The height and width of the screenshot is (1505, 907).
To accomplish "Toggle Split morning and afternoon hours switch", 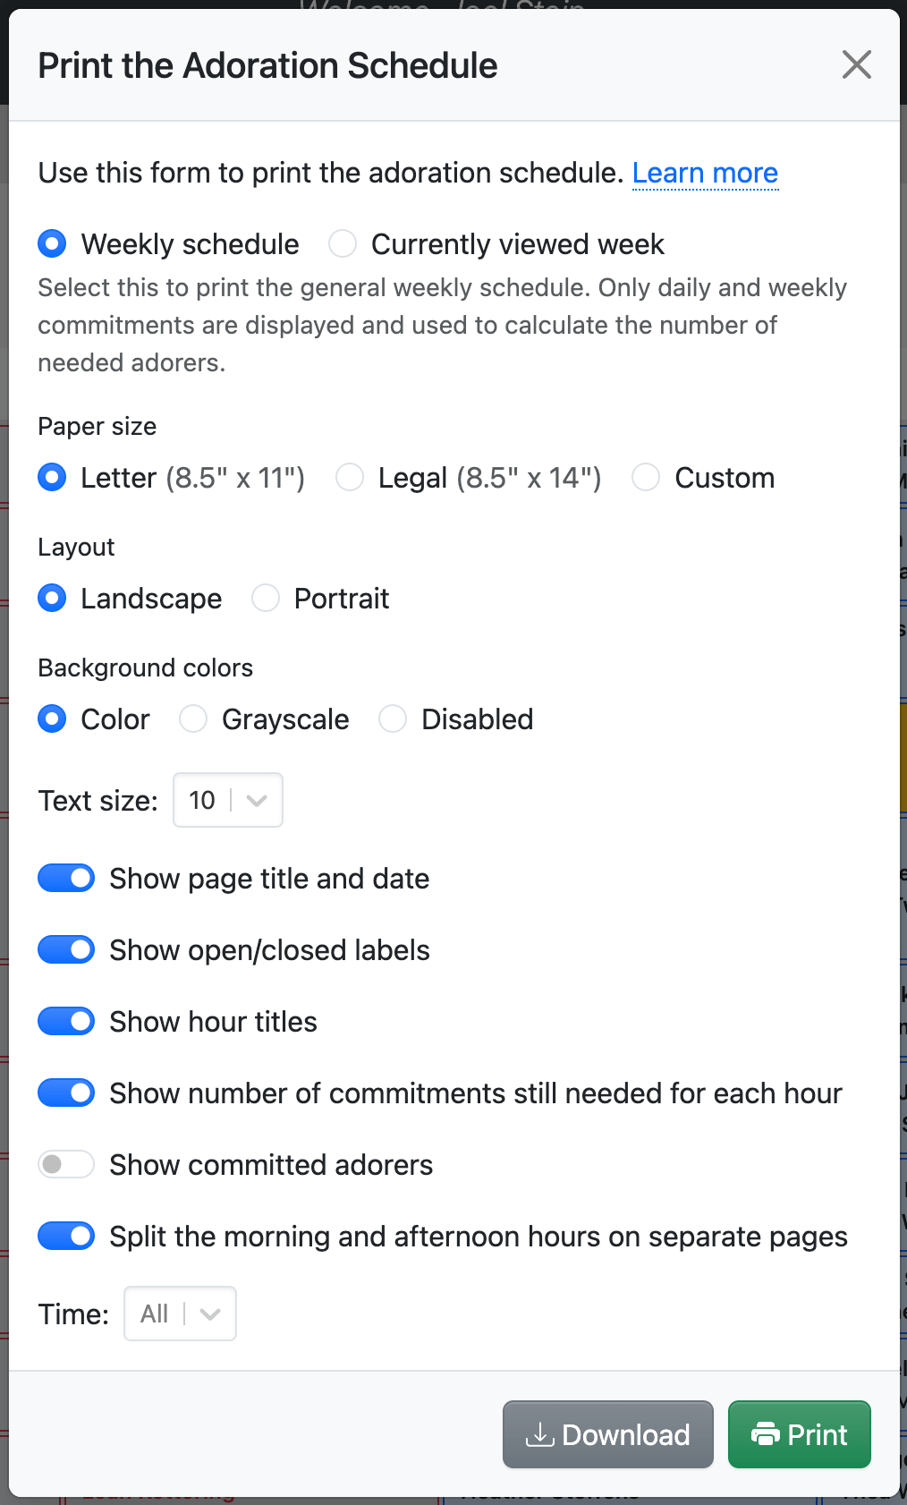I will pyautogui.click(x=66, y=1236).
